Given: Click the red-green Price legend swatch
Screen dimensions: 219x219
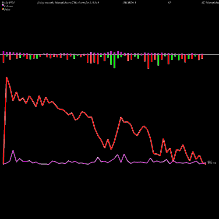Looking at the screenshot, I should click(x=3, y=9).
